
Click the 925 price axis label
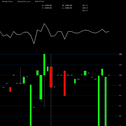(x=120, y=106)
